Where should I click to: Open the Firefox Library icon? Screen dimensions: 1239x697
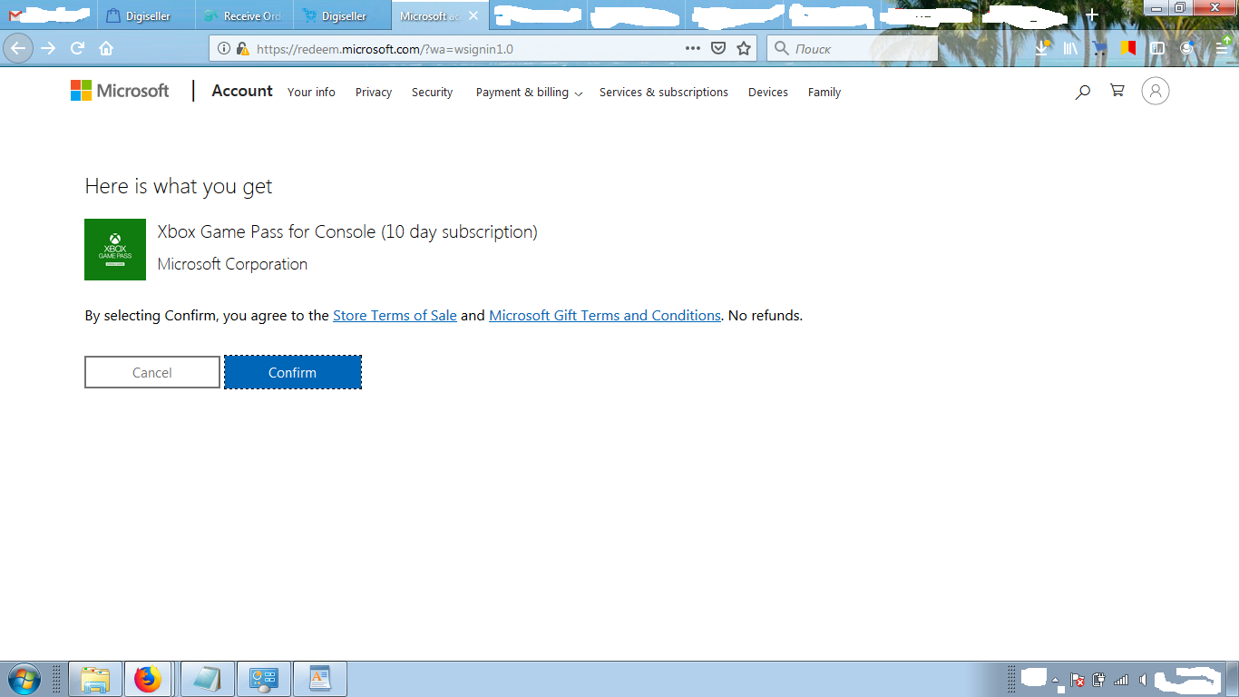[1071, 49]
